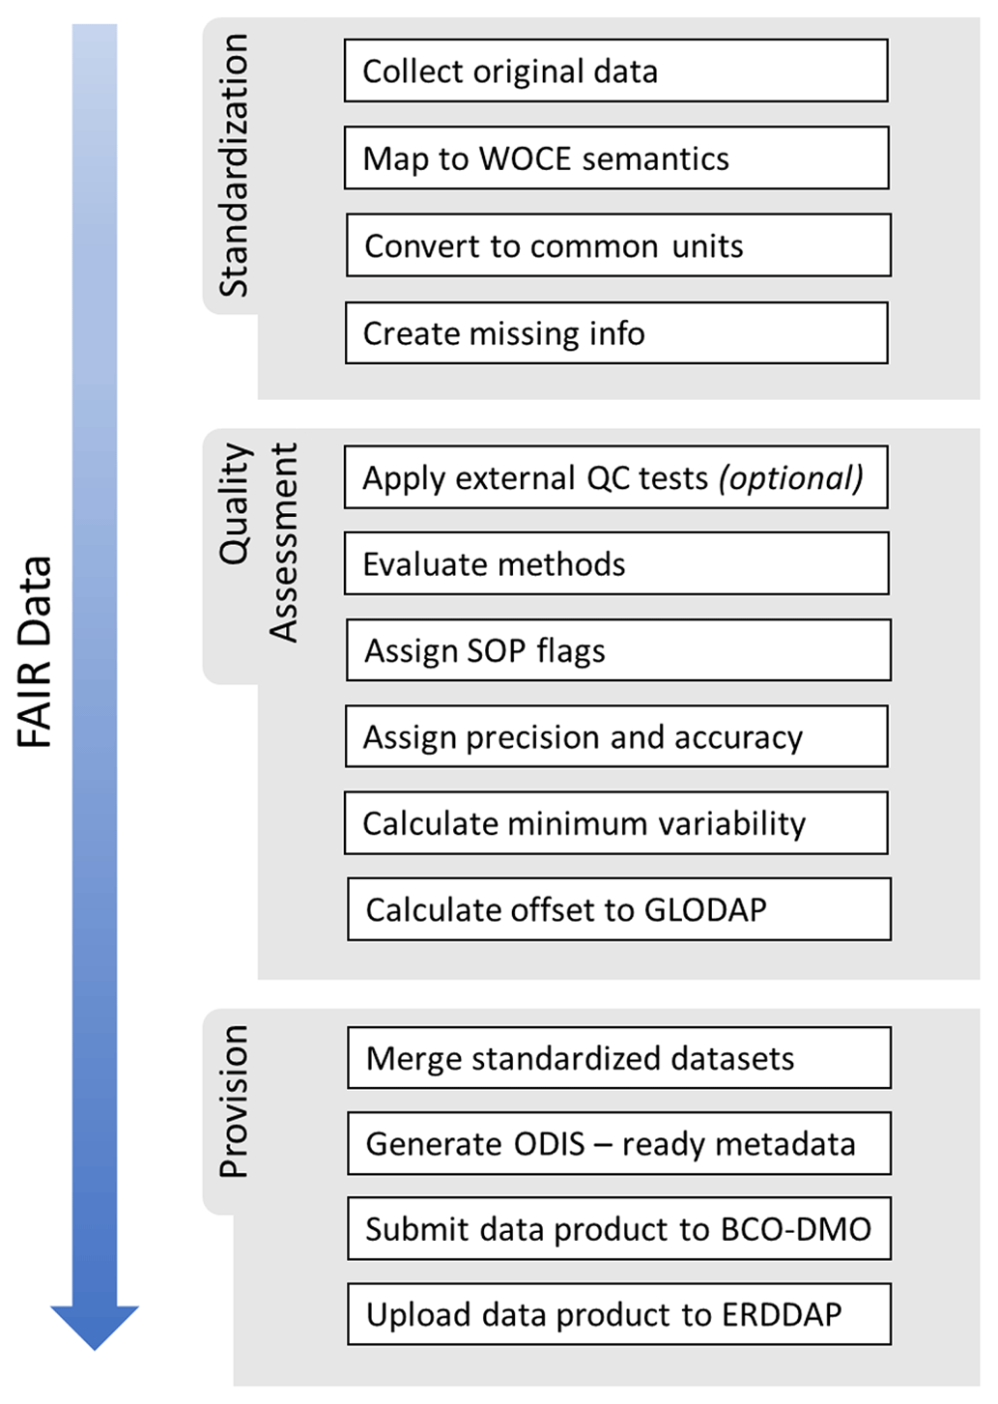Click Calculate minimum variability step
This screenshot has height=1404, width=998.
(615, 823)
